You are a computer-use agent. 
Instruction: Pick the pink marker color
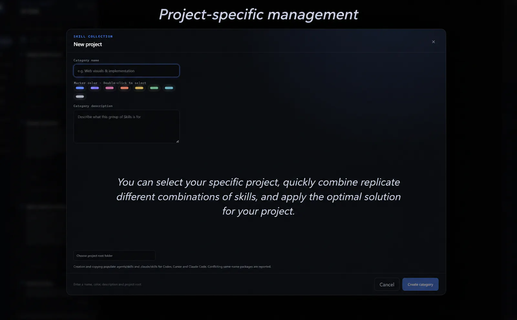(110, 88)
